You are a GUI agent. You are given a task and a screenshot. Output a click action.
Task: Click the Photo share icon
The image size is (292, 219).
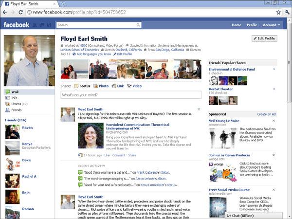(95, 86)
